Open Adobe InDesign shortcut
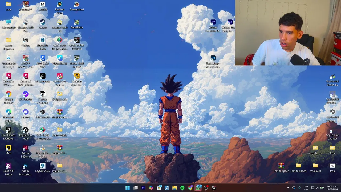341x192 pixels. click(26, 151)
